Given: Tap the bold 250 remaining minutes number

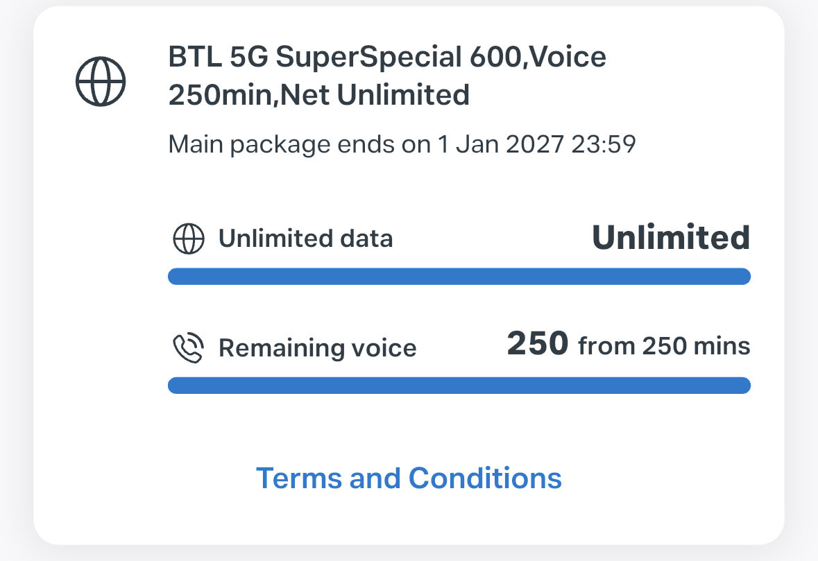Looking at the screenshot, I should (x=537, y=343).
